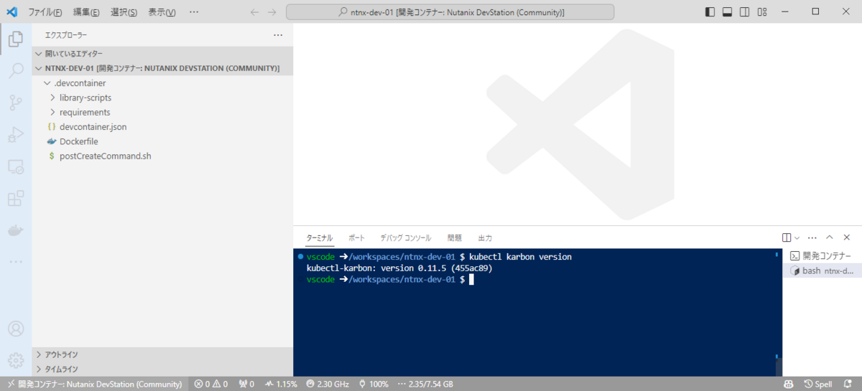
Task: Toggle the secondary side bar layout icon
Action: click(x=744, y=12)
